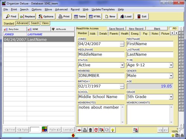Switch to the Pay record tab
186x139 pixels.
145,34
